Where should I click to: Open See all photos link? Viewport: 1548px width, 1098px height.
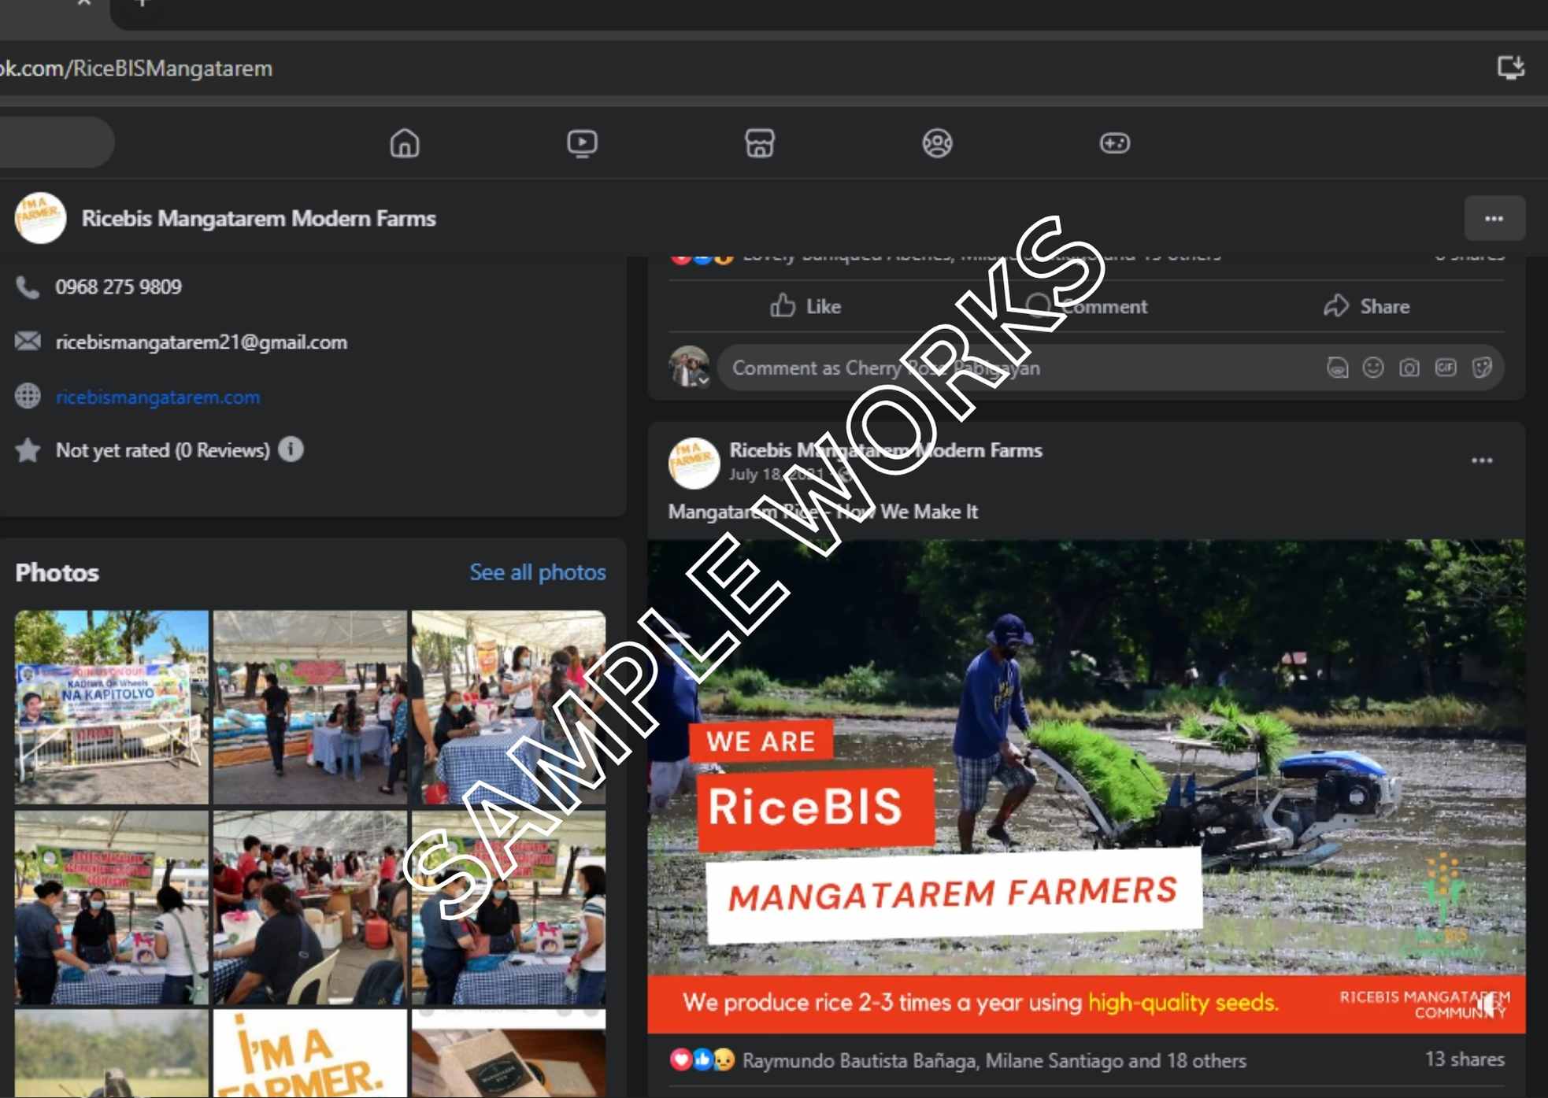pyautogui.click(x=537, y=572)
